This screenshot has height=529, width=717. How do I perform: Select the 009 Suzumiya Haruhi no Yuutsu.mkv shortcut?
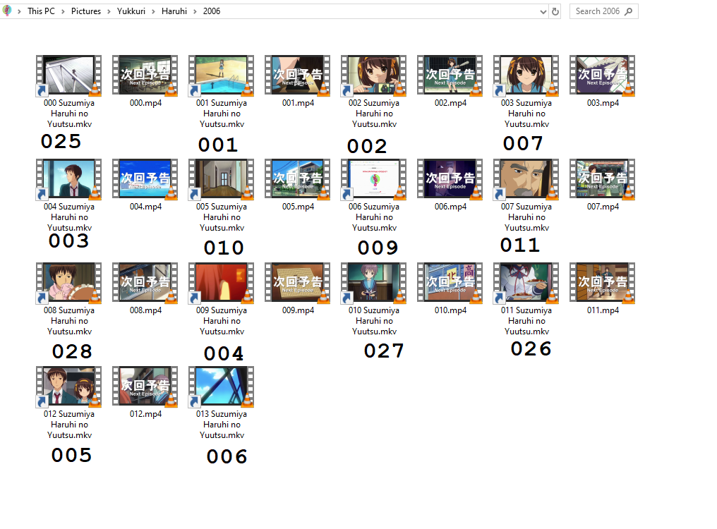click(222, 283)
